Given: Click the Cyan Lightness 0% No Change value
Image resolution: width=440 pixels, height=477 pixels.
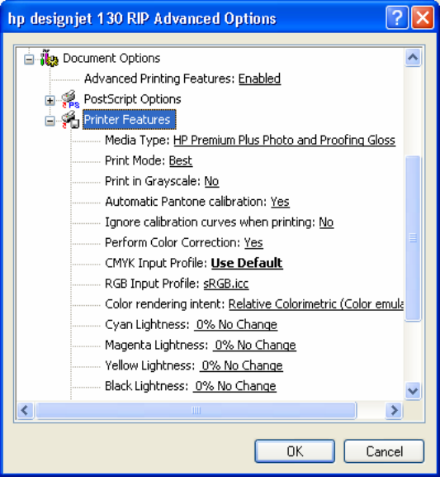Looking at the screenshot, I should click(x=235, y=325).
